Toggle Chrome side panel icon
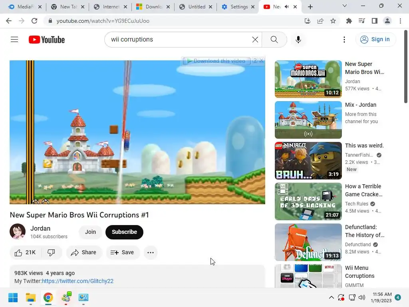409x307 pixels. click(375, 21)
